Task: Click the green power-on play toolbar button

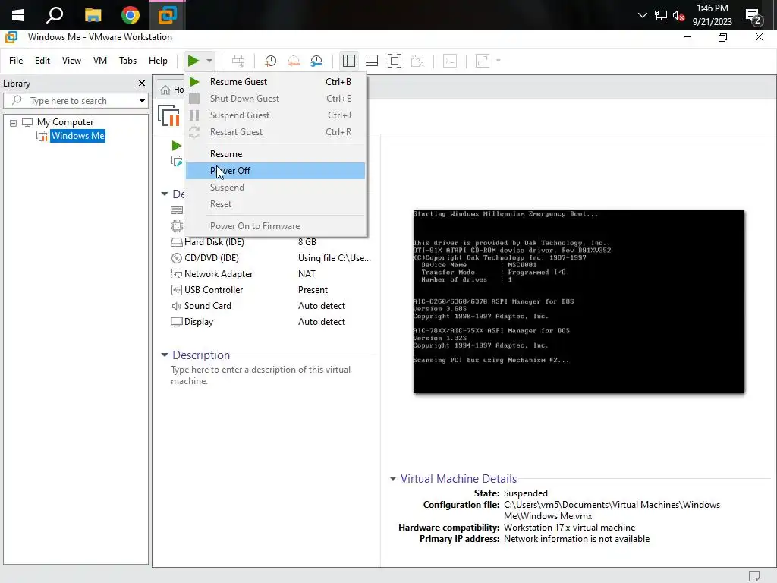Action: tap(193, 61)
